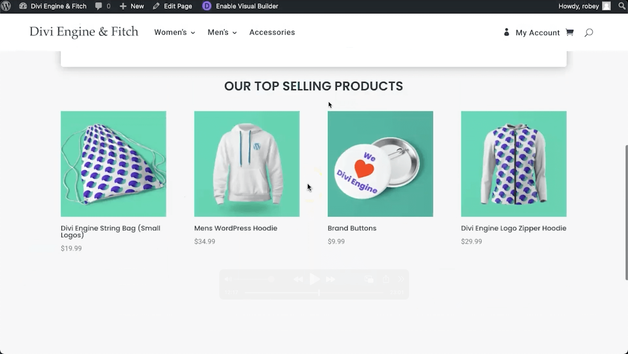The height and width of the screenshot is (354, 628).
Task: Click the play button in video overlay
Action: (x=314, y=279)
